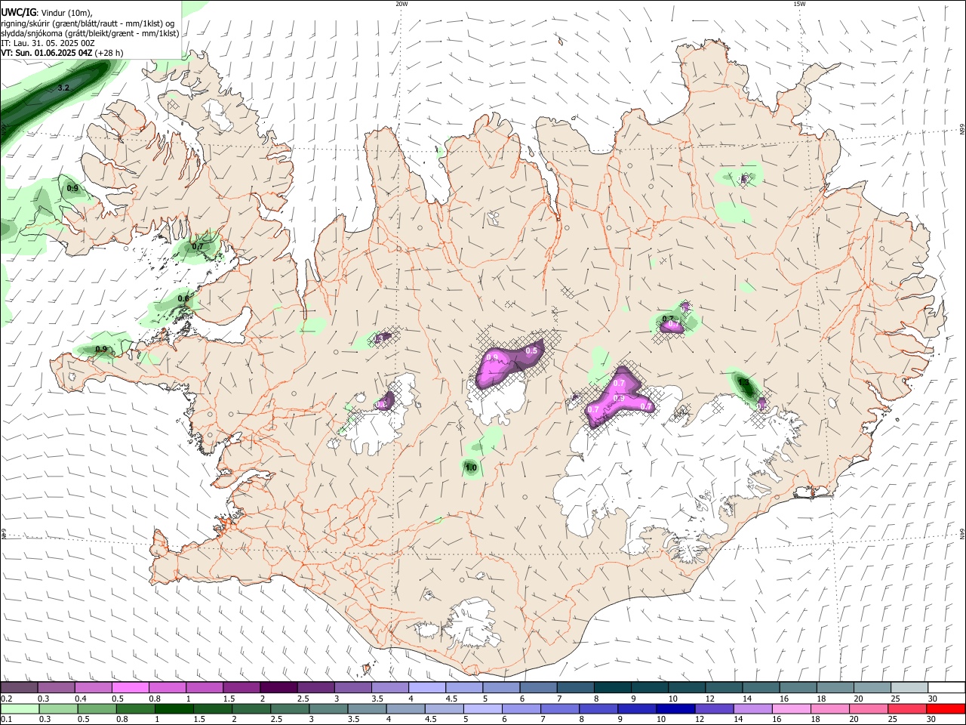The image size is (966, 725).
Task: Pick lower scale swatch between 0.1 and 0.3
Action: coord(19,709)
